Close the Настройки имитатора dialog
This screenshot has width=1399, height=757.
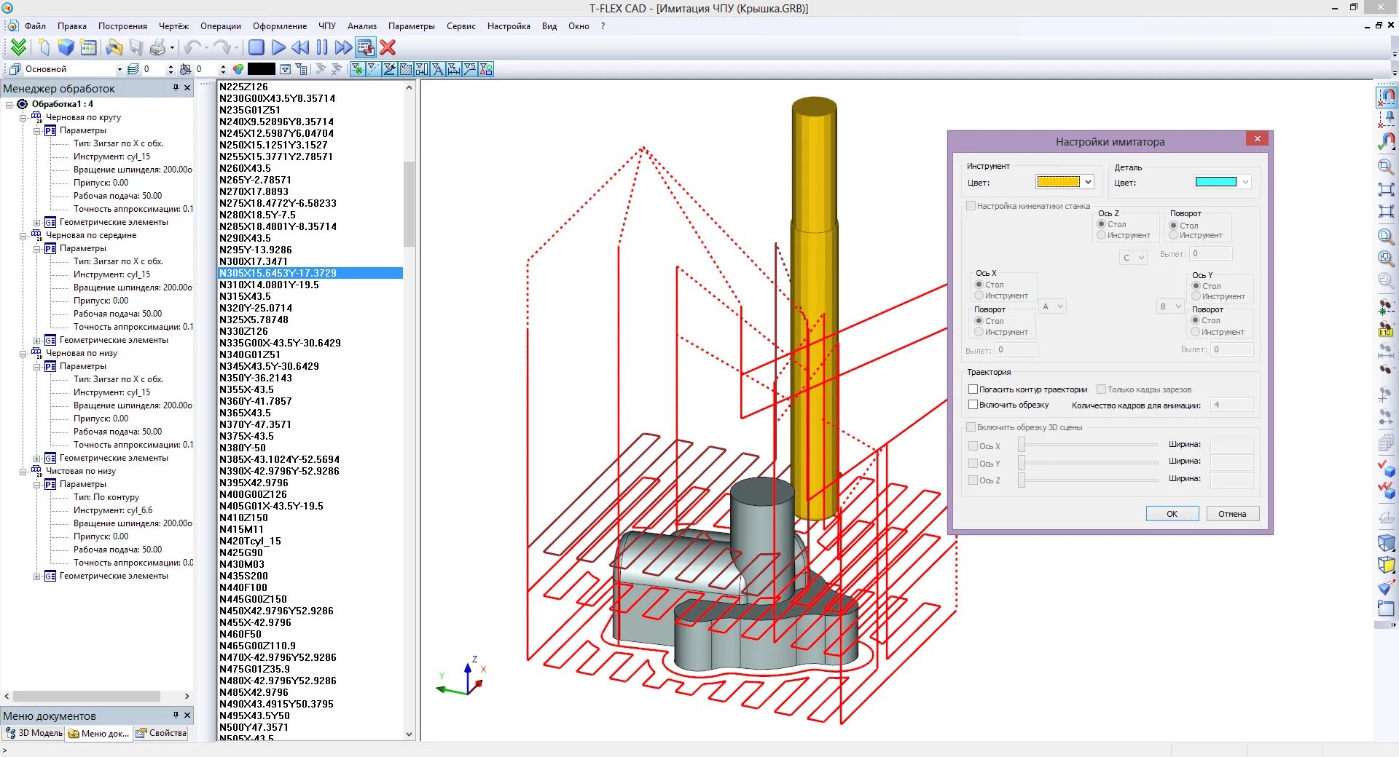coord(1257,138)
